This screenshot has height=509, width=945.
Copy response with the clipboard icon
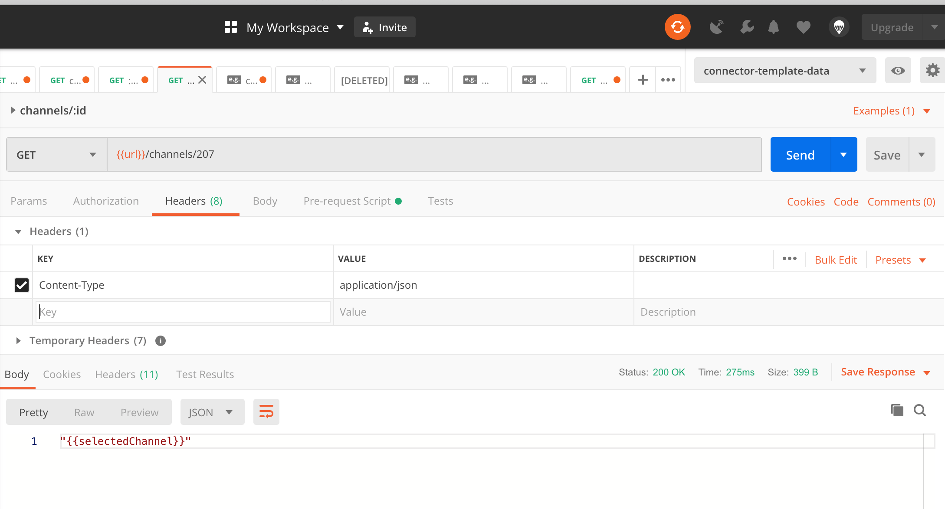tap(897, 410)
